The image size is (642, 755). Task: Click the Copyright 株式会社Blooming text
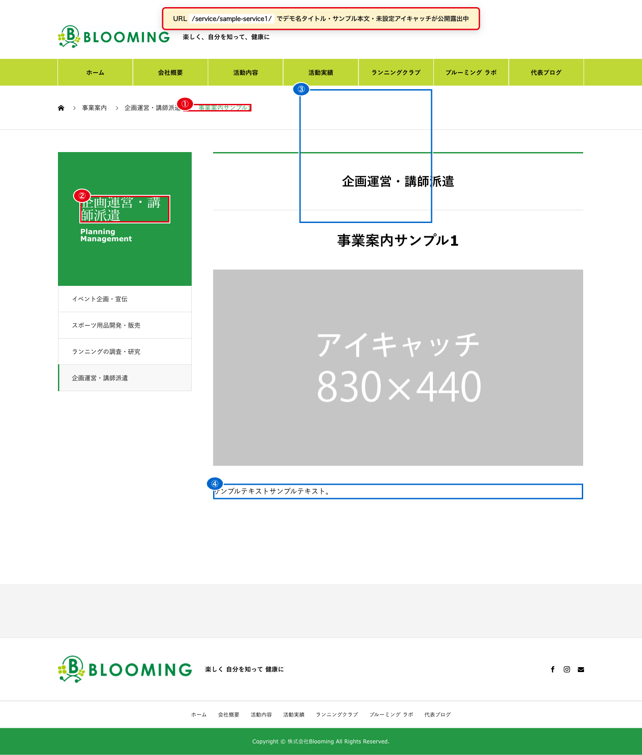(321, 742)
